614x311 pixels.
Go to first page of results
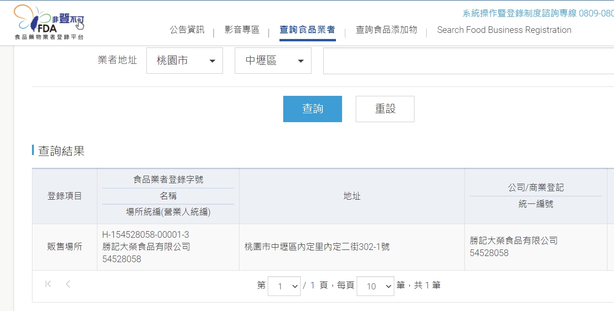coord(48,284)
